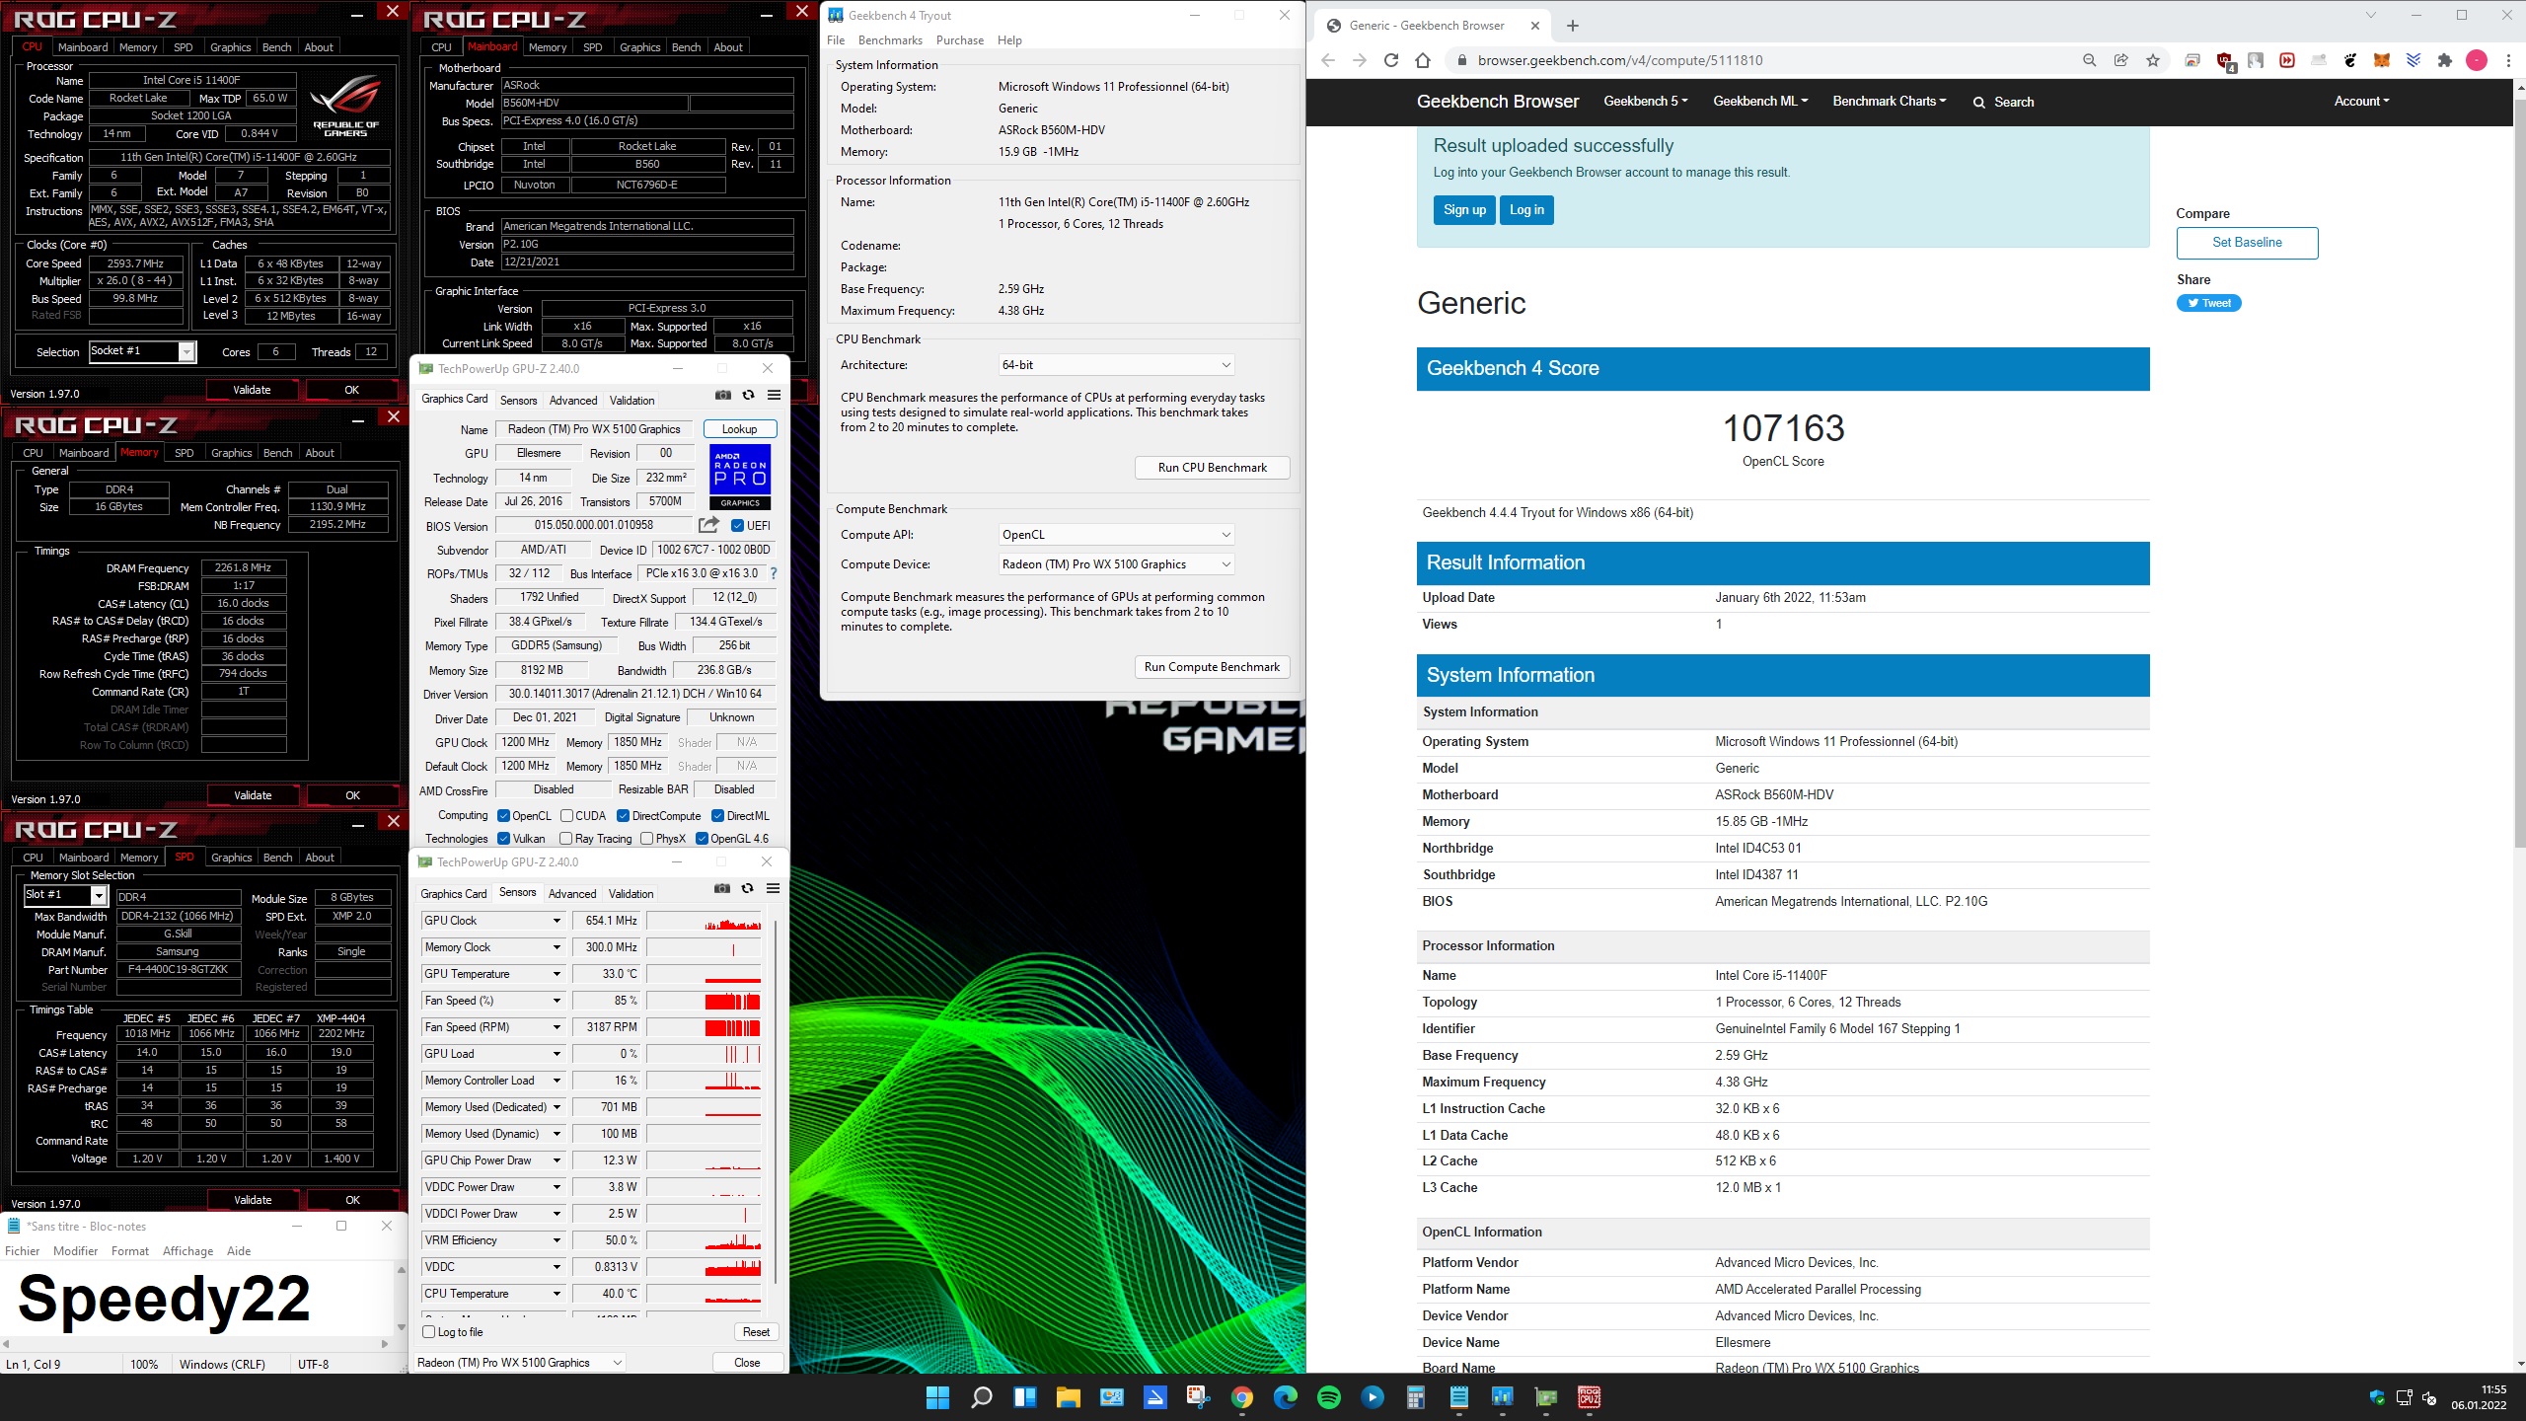Image resolution: width=2526 pixels, height=1421 pixels.
Task: Toggle Ray Tracing checkbox in GPU-Z
Action: [565, 839]
